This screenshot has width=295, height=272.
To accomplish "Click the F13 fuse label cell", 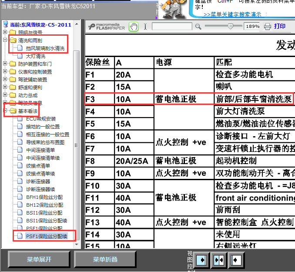I will [100, 222].
